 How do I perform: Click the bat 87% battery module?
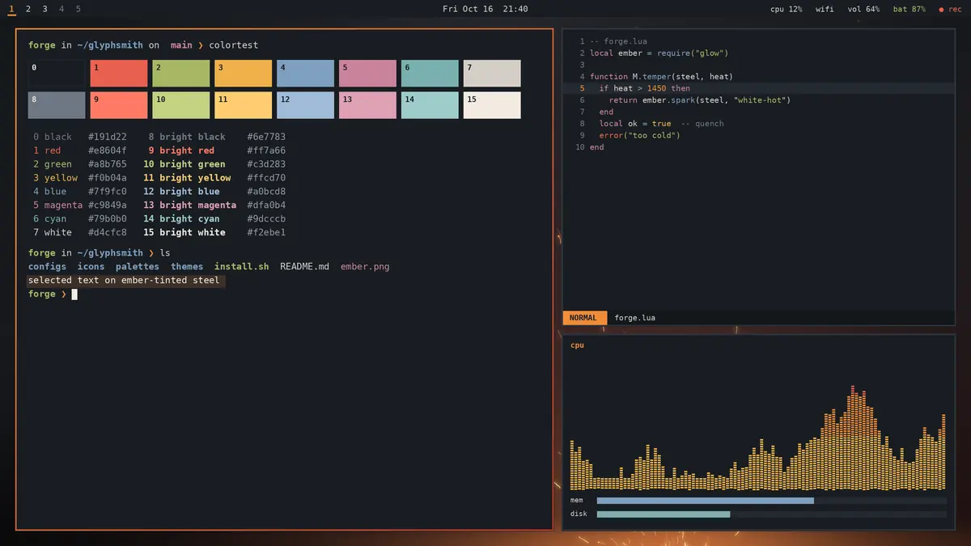(x=910, y=9)
